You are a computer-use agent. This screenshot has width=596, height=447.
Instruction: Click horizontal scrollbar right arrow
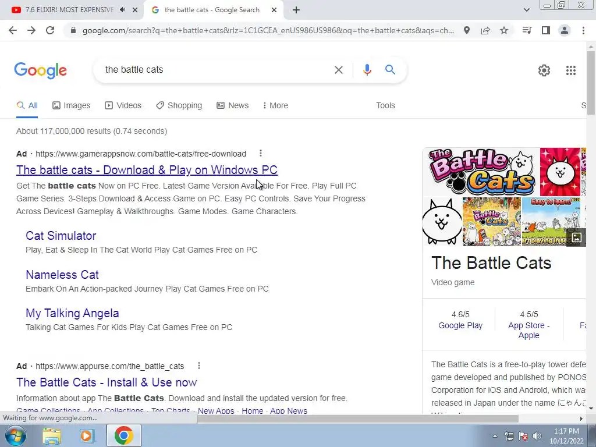point(581,418)
